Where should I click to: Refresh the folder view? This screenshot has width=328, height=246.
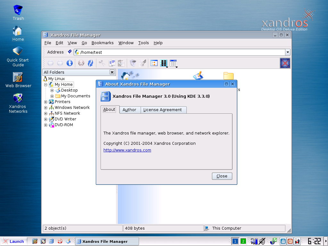click(91, 63)
